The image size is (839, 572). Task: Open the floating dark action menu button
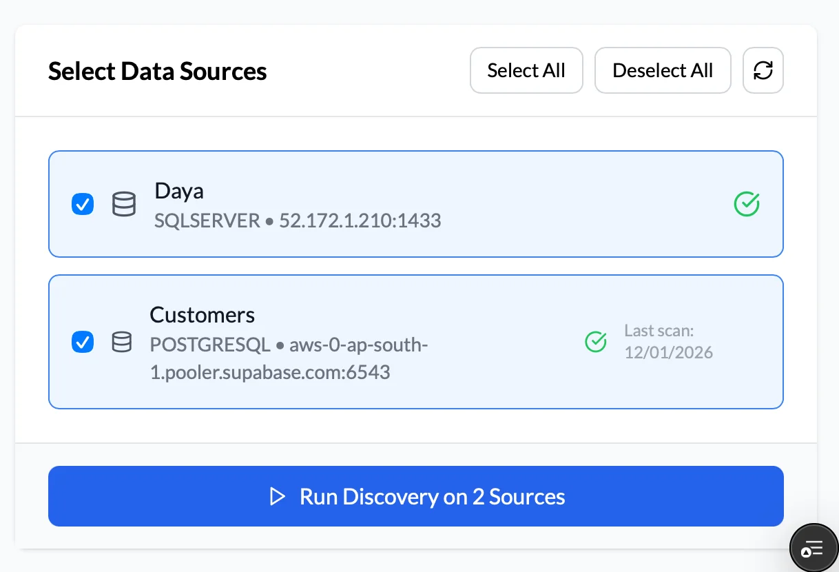click(x=814, y=547)
